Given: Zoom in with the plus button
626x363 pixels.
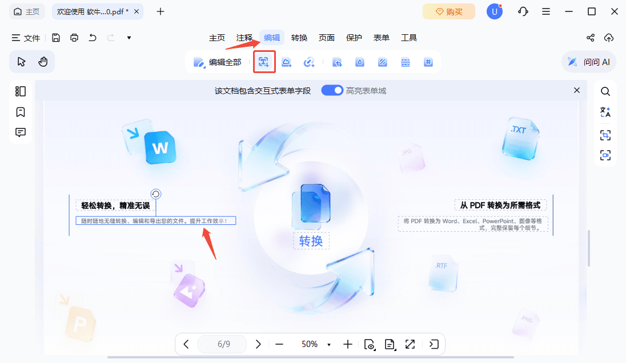Looking at the screenshot, I should coord(348,344).
